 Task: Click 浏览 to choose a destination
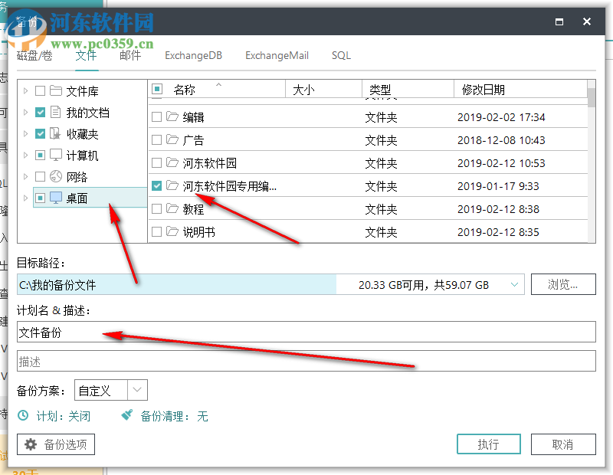click(x=563, y=283)
